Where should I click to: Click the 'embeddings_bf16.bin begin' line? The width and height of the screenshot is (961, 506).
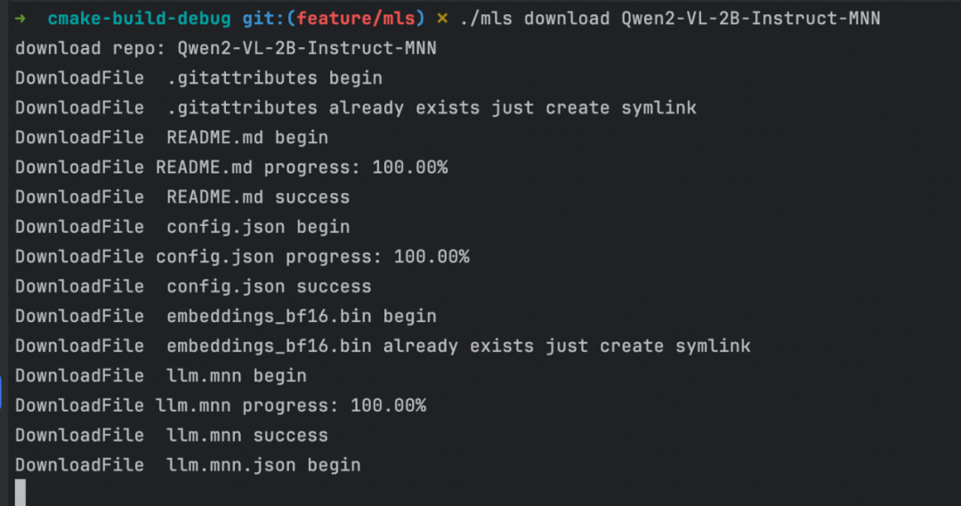coord(226,317)
